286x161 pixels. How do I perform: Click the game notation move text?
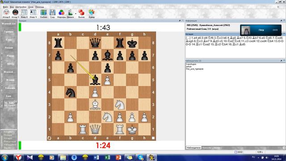coord(234,41)
